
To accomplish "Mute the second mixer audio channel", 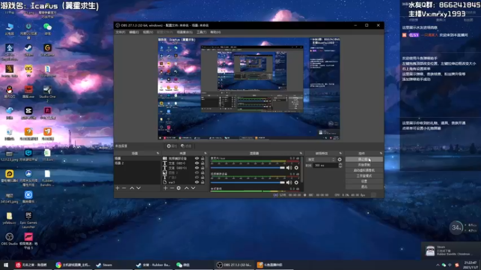I will pos(289,182).
